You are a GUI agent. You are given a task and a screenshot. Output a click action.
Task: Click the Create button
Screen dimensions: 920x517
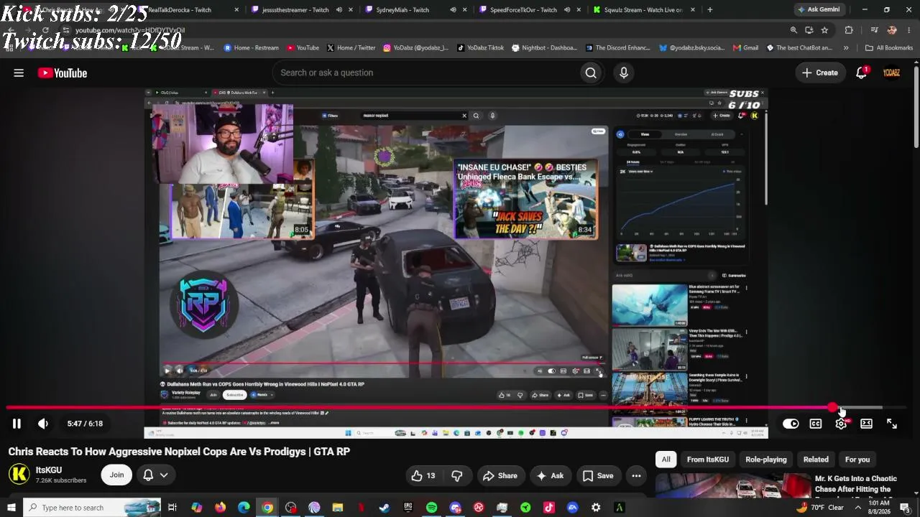820,73
